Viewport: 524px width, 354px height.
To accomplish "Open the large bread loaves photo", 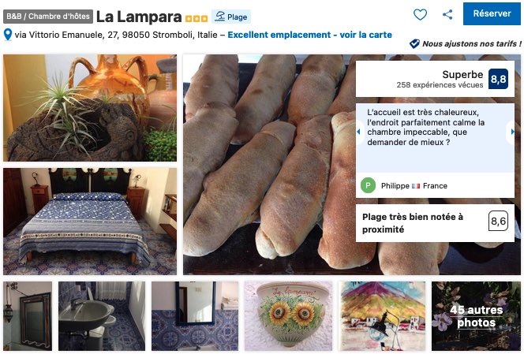I will (269, 165).
